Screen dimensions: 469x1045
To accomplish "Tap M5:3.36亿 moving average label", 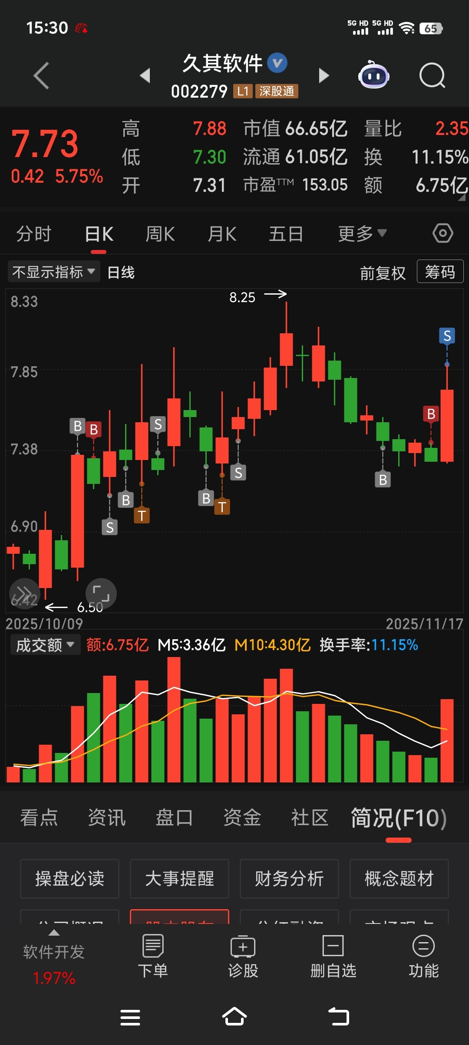I will point(192,645).
